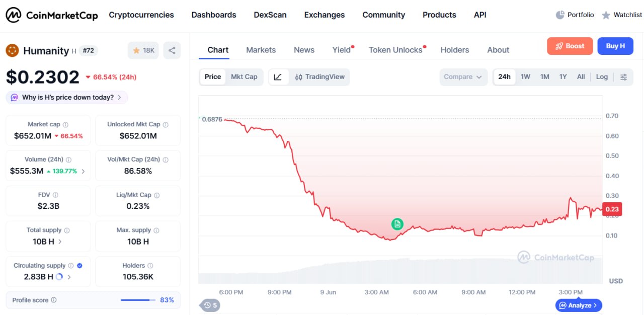The image size is (644, 315).
Task: Click the #72 rank badge
Action: coord(89,50)
